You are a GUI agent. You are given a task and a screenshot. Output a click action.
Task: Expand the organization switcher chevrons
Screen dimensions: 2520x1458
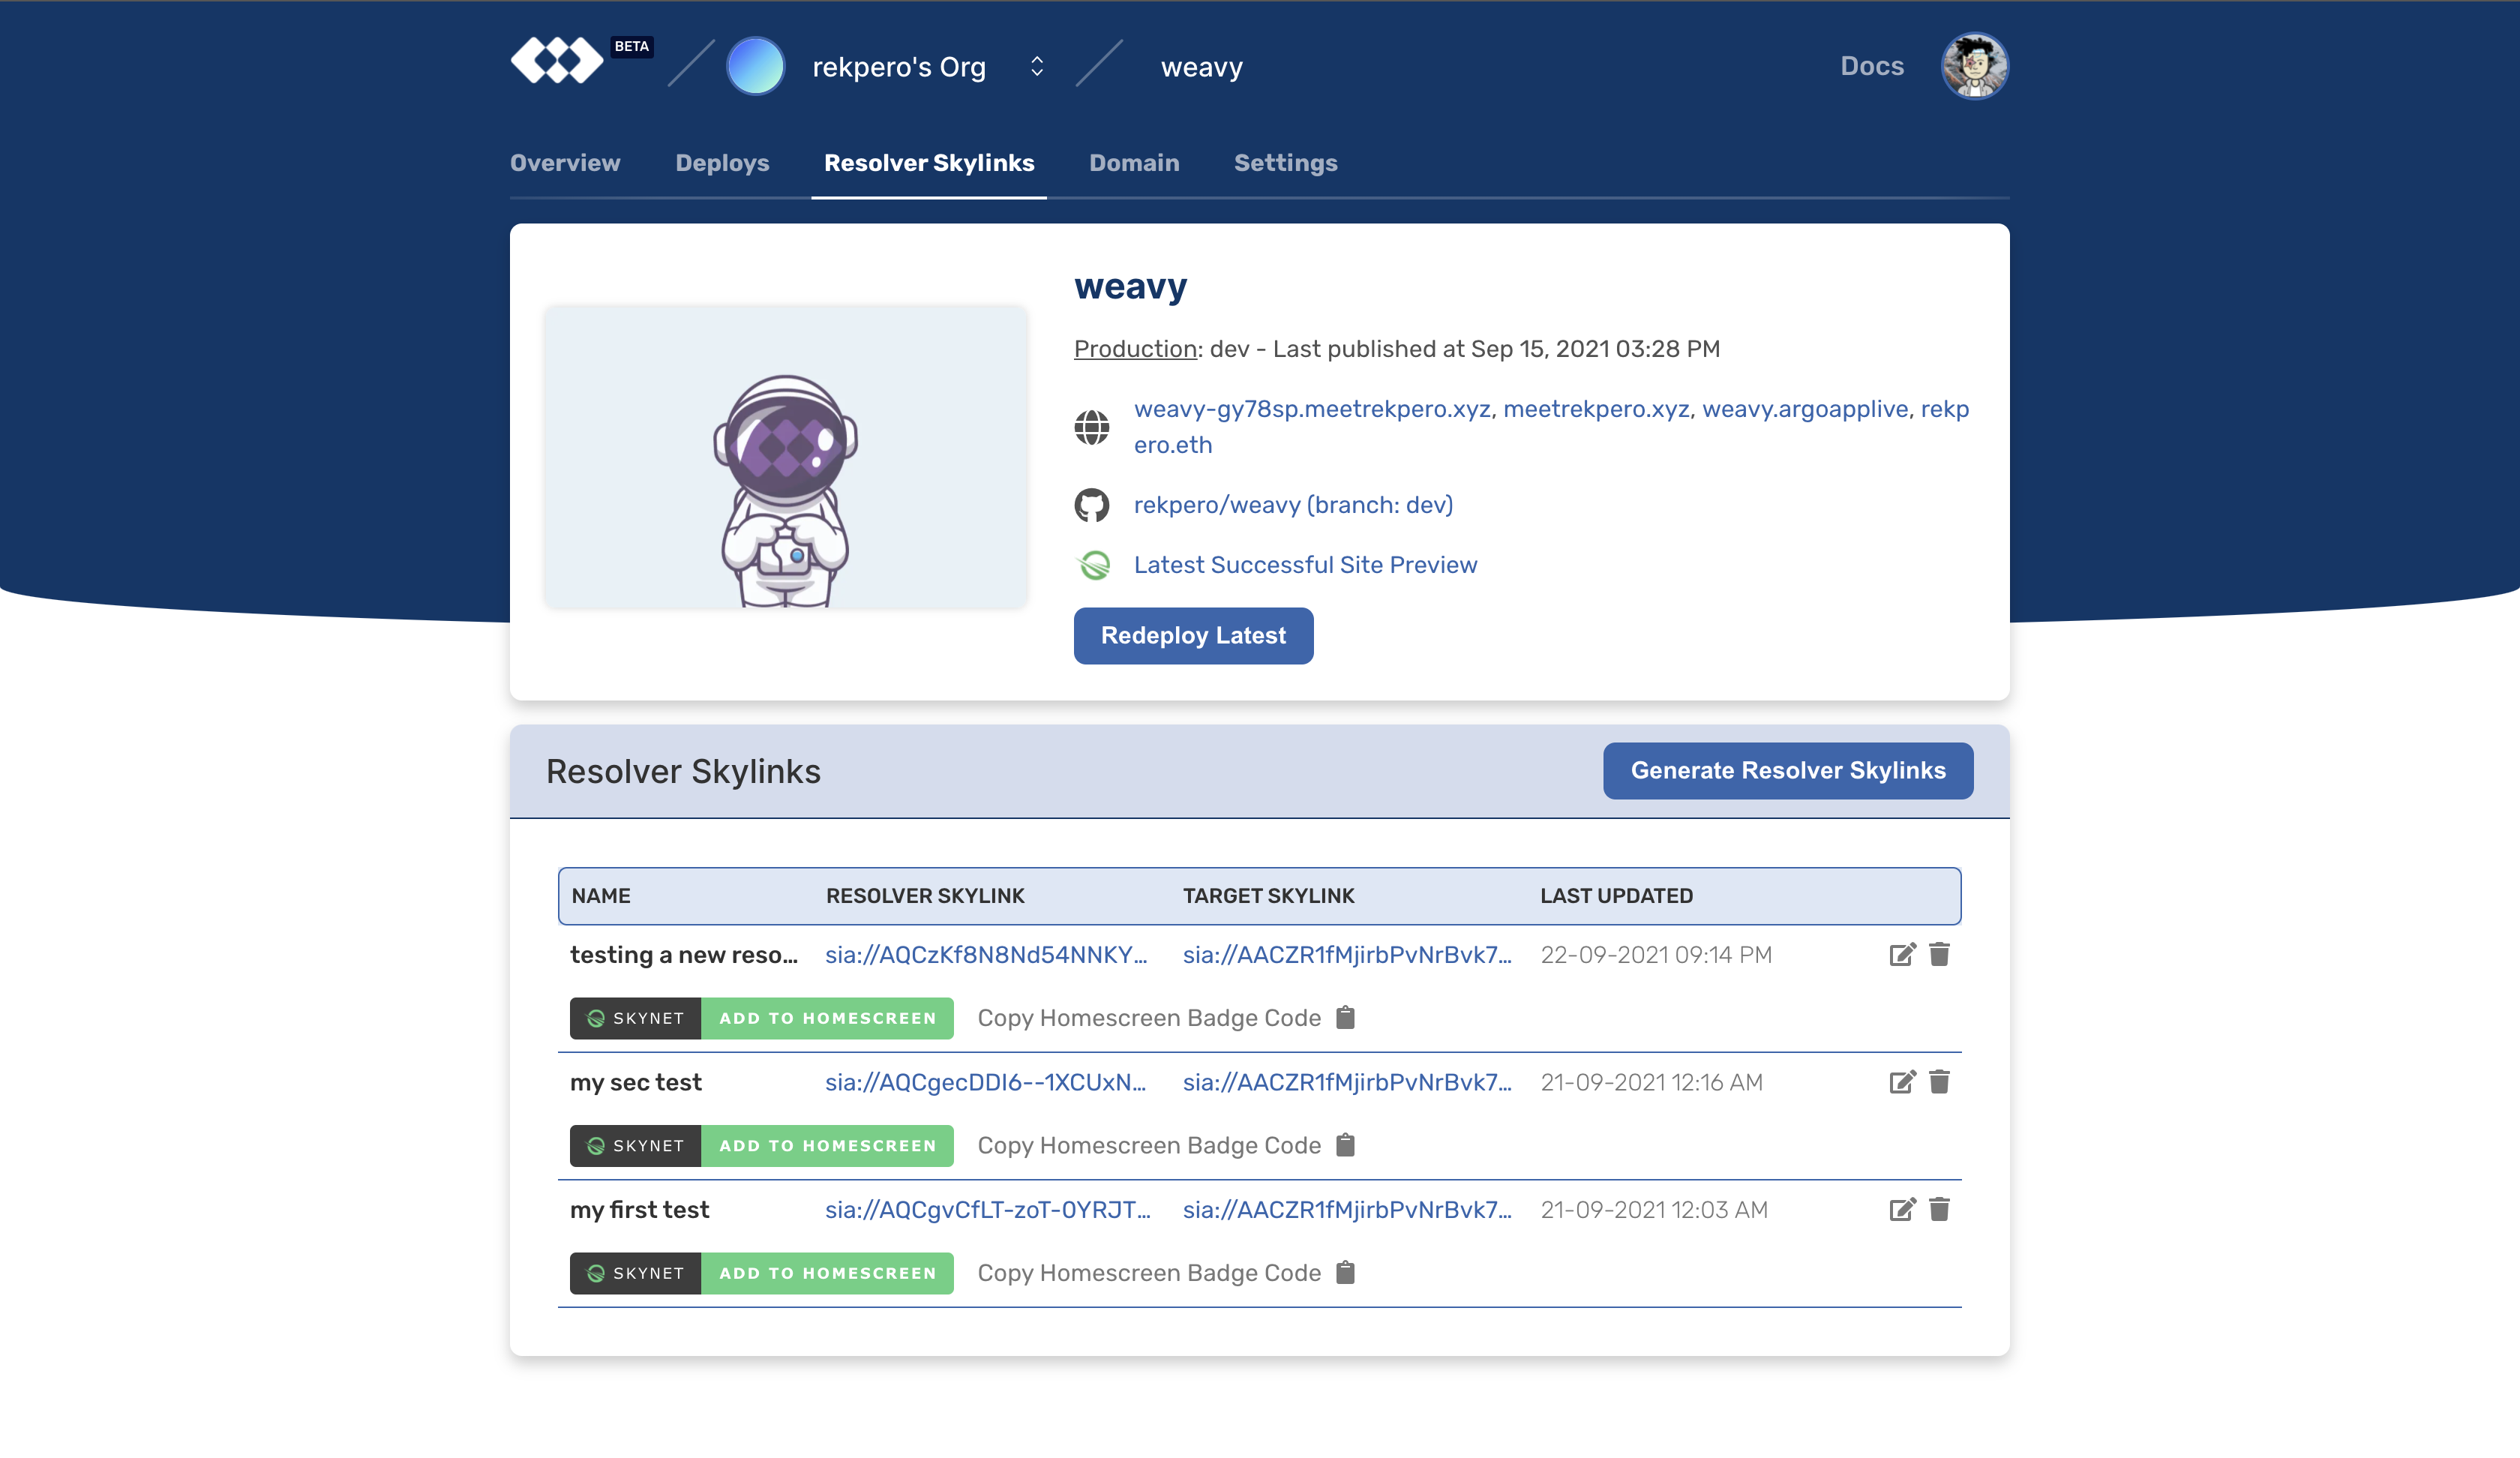[x=1037, y=66]
